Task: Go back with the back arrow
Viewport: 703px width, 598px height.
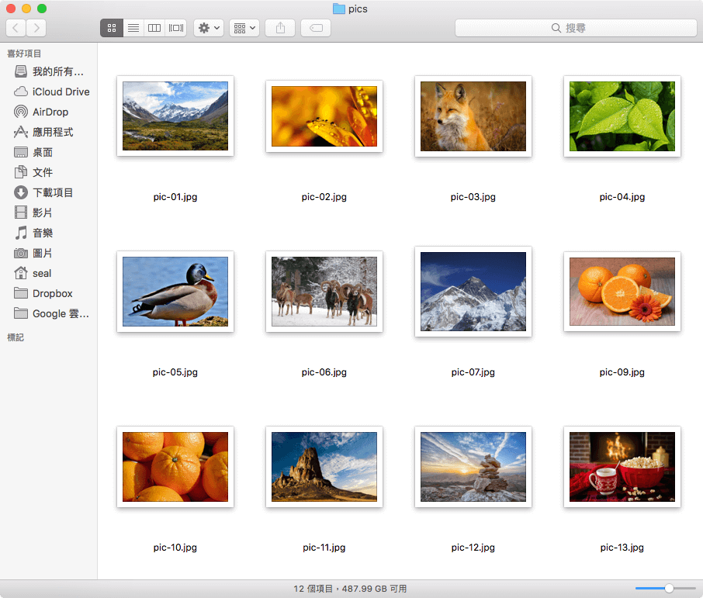Action: coord(16,28)
